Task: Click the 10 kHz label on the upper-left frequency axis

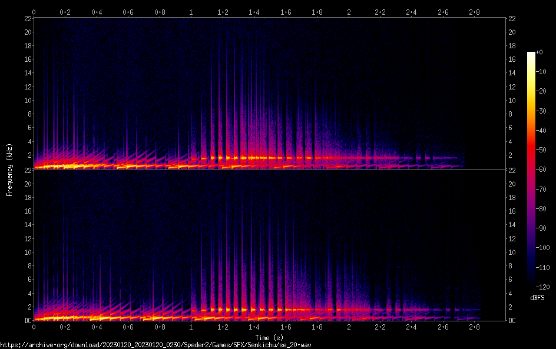Action: click(28, 100)
